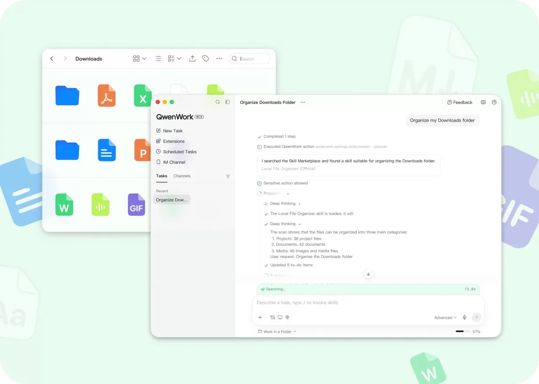Click the 57% usage progress bar
The image size is (539, 384).
pyautogui.click(x=463, y=332)
